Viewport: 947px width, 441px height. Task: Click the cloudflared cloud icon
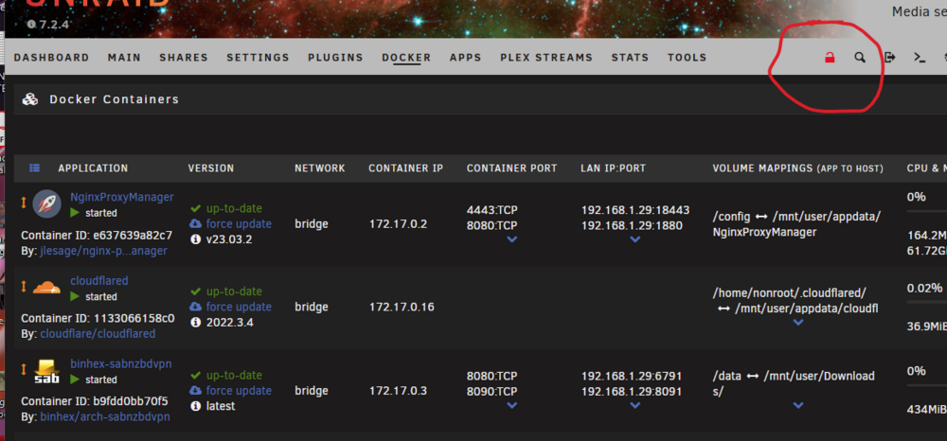coord(47,287)
